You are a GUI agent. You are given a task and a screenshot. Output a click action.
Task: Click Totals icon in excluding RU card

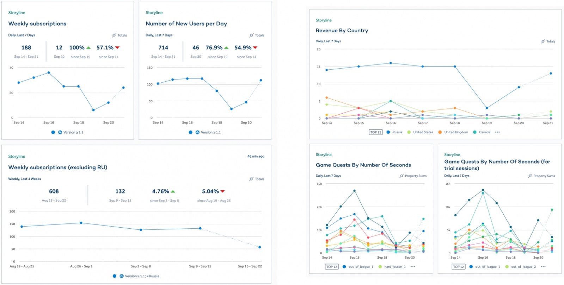pos(251,179)
